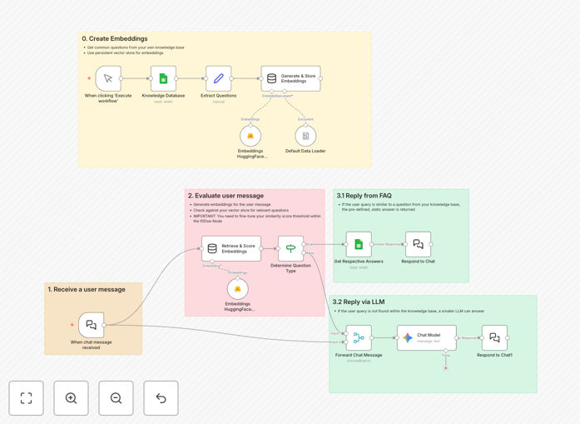Click the output handle of chat message trigger

tap(104, 325)
